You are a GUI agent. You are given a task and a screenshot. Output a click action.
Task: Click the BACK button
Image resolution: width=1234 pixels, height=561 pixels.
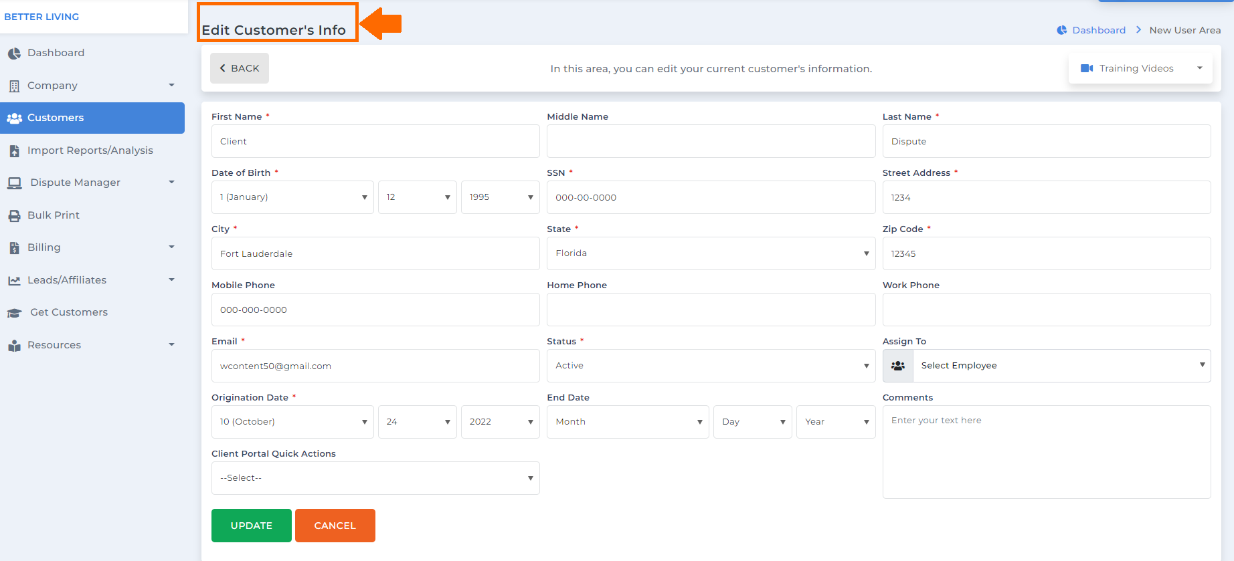tap(240, 68)
